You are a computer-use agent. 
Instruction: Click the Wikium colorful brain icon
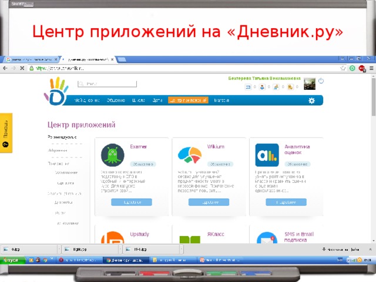(x=190, y=155)
